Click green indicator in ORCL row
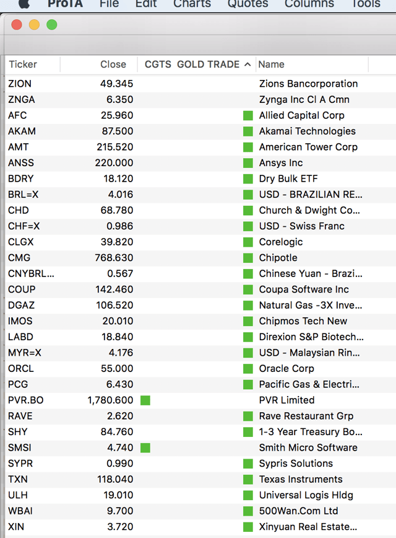The width and height of the screenshot is (396, 538). click(x=248, y=369)
